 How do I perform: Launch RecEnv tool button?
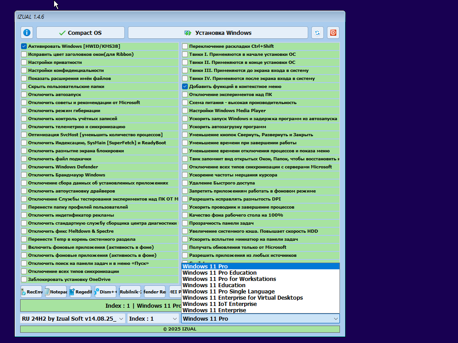pyautogui.click(x=32, y=292)
